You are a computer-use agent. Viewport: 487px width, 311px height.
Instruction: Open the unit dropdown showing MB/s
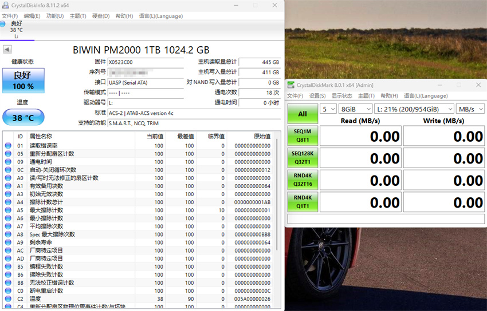470,109
